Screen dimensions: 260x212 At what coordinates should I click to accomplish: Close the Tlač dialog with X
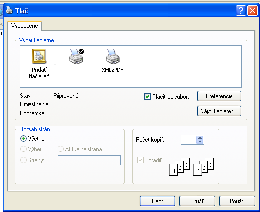tap(252, 11)
